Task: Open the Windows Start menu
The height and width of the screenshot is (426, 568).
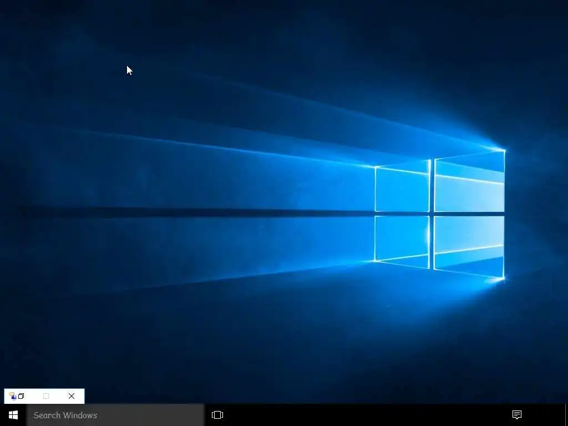Action: [x=13, y=415]
